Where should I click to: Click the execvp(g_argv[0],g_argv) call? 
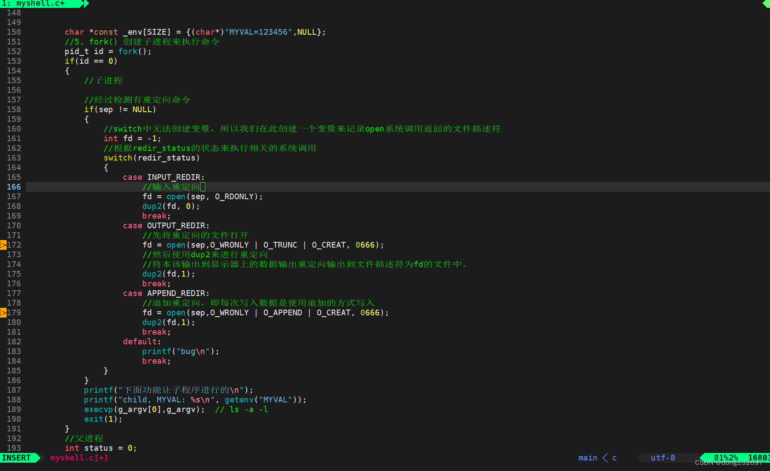tap(144, 409)
